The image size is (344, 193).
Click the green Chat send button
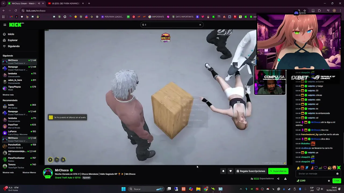pos(337,181)
